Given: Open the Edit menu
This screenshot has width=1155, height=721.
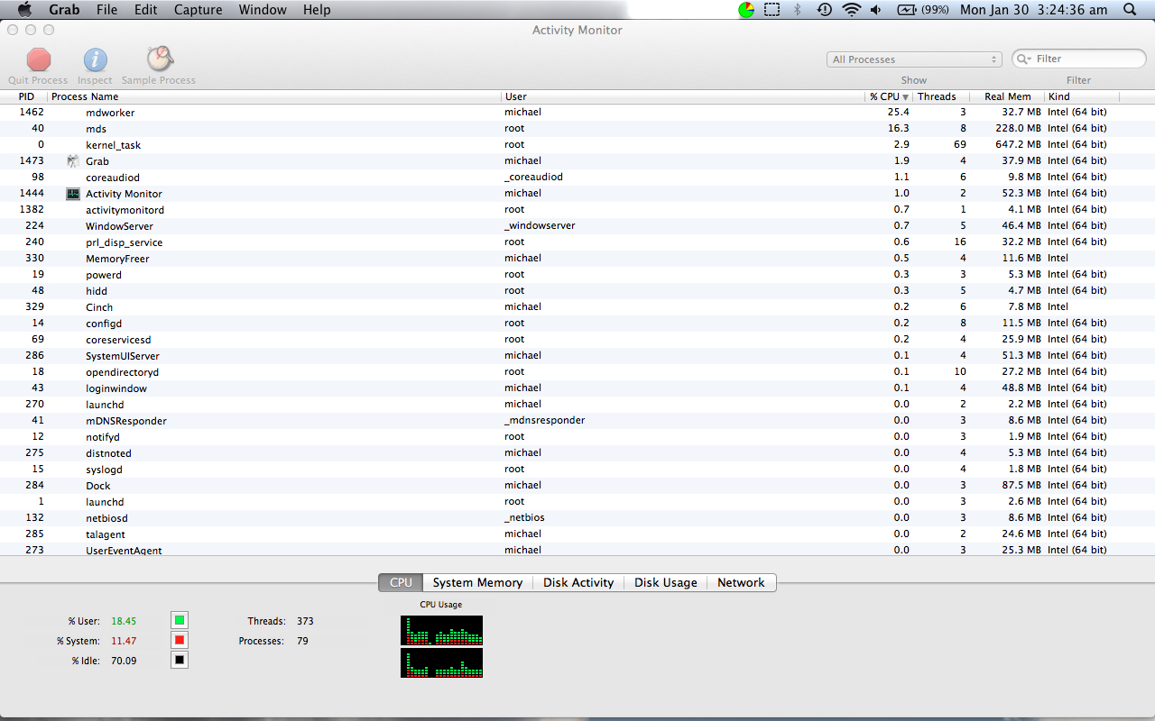Looking at the screenshot, I should click(145, 10).
